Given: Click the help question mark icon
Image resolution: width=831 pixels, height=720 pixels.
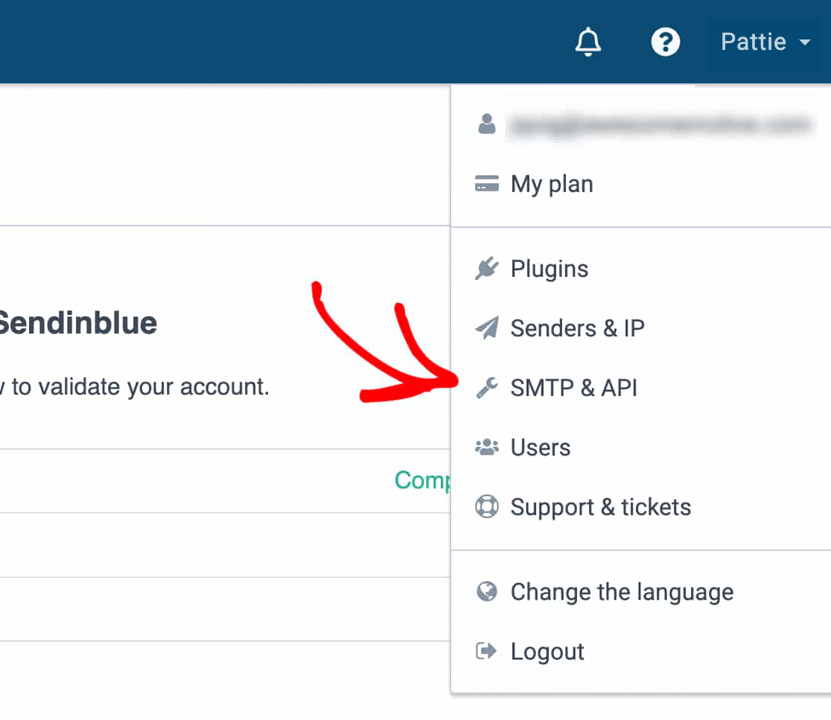Looking at the screenshot, I should click(x=665, y=42).
